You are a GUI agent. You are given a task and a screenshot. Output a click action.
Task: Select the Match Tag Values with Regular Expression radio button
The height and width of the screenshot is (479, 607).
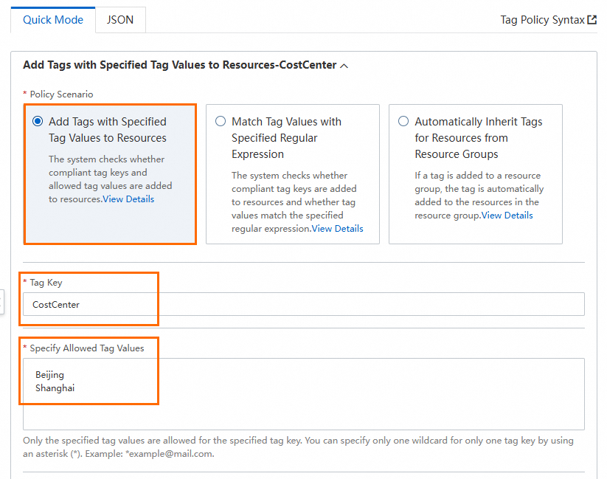click(x=221, y=122)
